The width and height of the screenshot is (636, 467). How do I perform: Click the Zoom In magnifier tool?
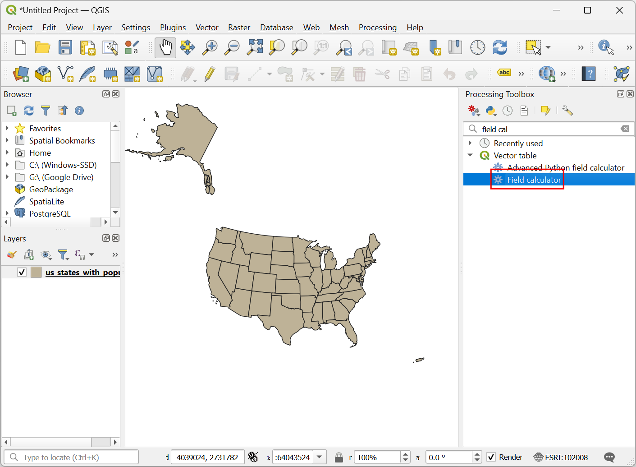point(210,47)
